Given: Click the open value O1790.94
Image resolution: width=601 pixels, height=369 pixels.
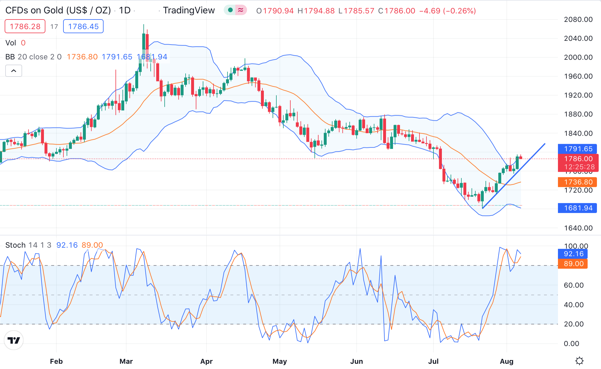Looking at the screenshot, I should (275, 11).
